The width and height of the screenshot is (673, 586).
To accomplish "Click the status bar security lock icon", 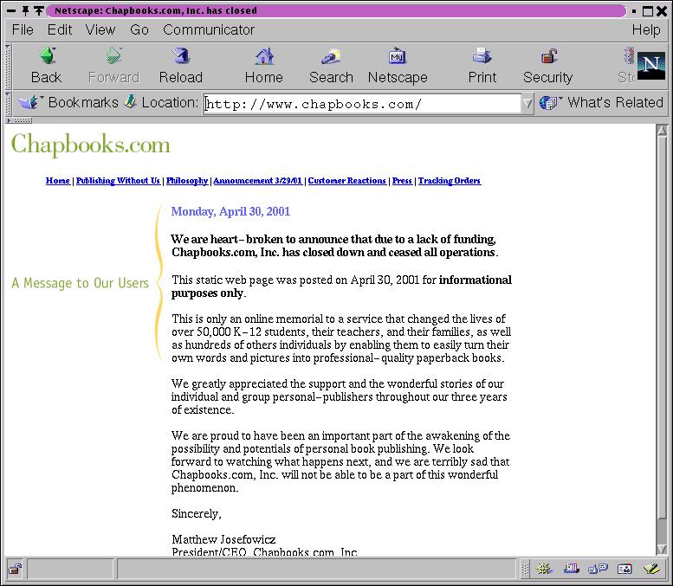I will click(16, 570).
